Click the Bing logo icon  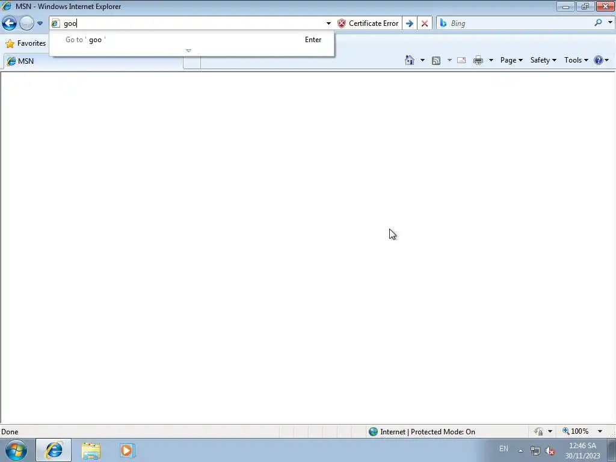(443, 23)
